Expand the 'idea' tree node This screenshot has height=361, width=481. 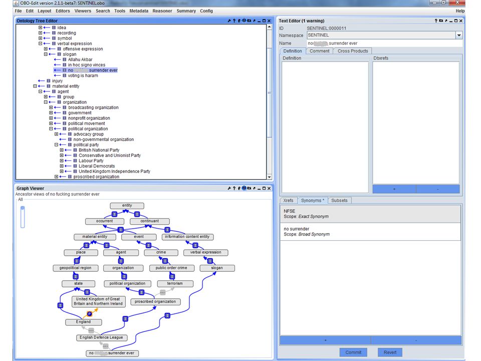click(x=40, y=28)
